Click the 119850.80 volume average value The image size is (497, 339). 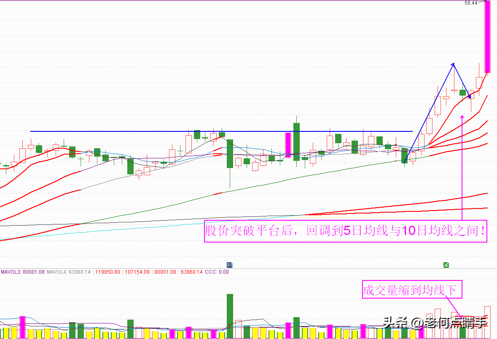(107, 272)
